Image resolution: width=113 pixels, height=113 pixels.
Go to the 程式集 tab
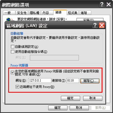click(73, 13)
